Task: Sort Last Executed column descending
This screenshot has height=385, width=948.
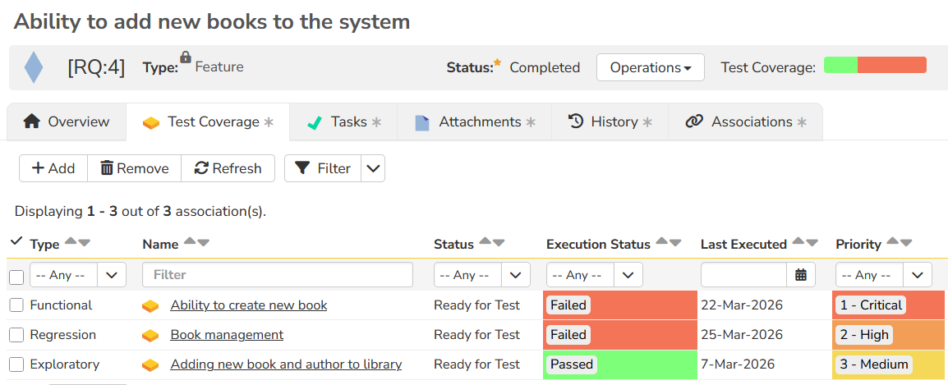Action: click(x=812, y=243)
